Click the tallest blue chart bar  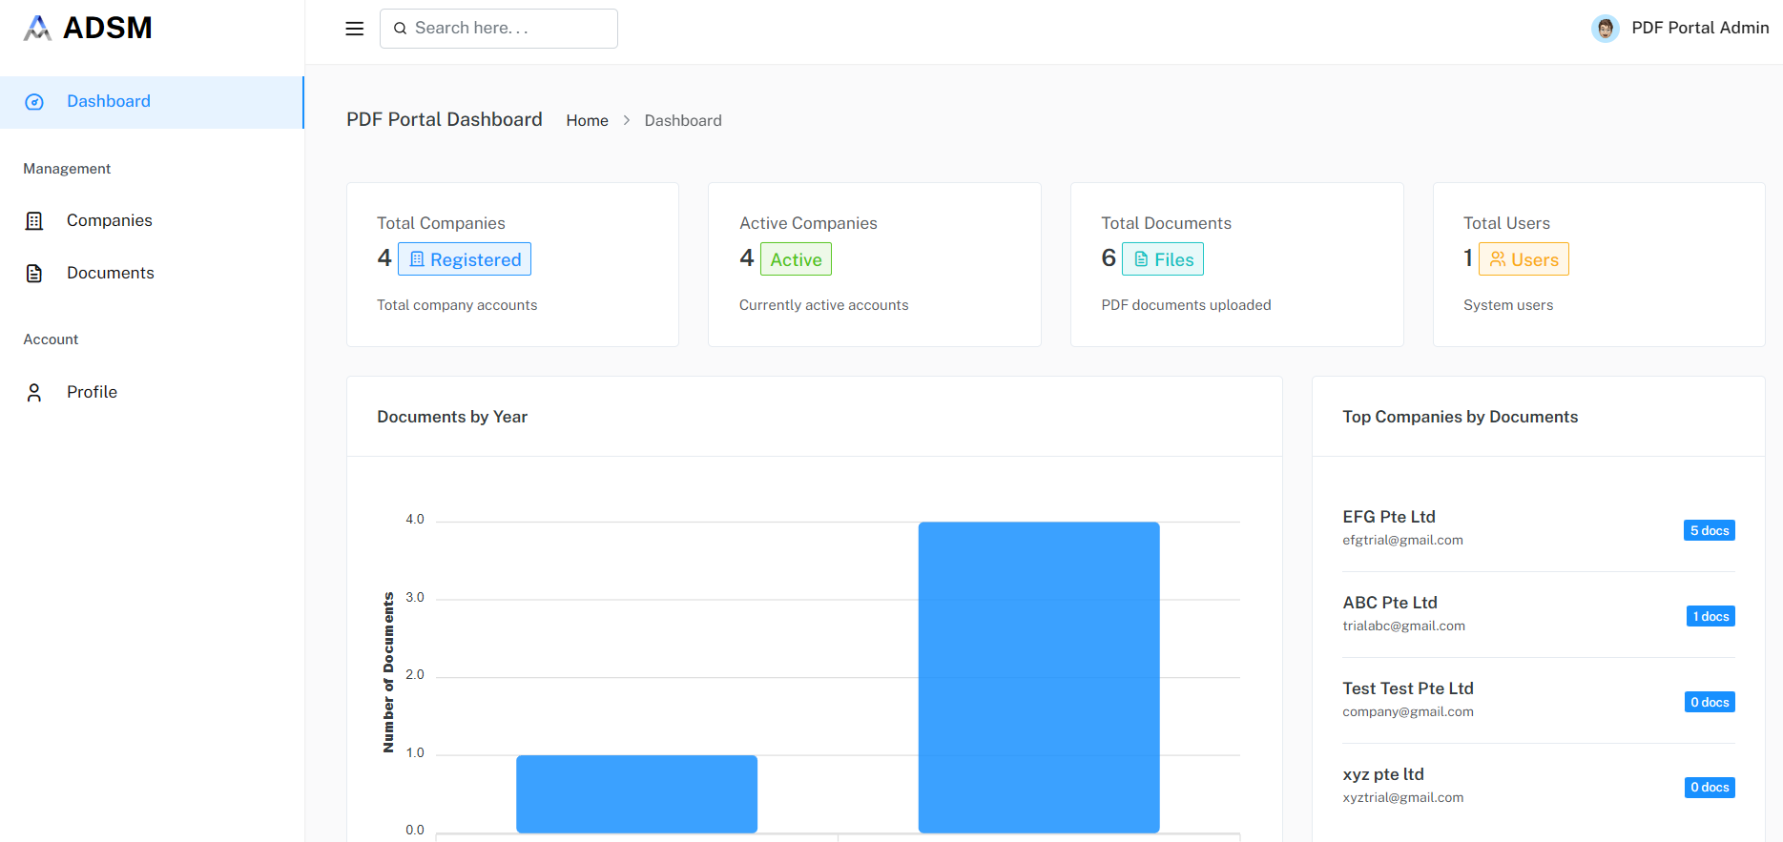click(x=1038, y=677)
